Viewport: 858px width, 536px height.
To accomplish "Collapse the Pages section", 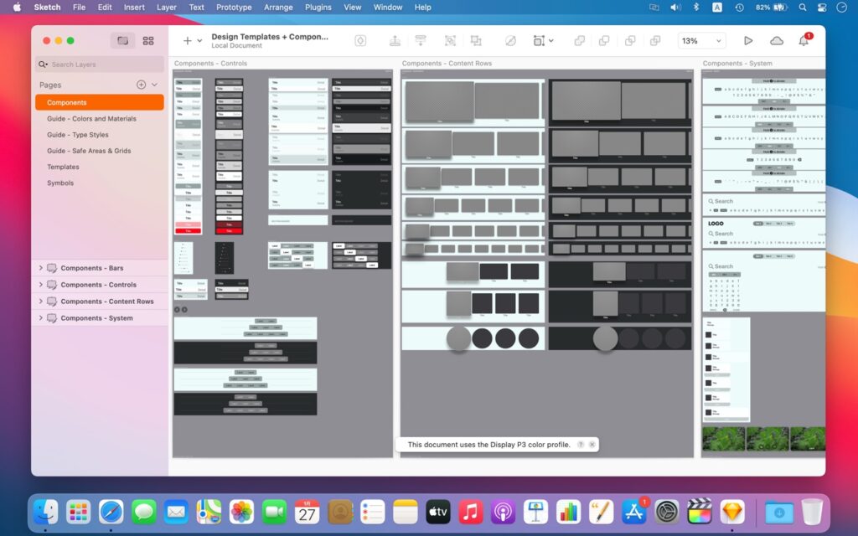I will [153, 85].
